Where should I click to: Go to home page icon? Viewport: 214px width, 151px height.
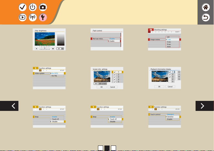[206, 7]
